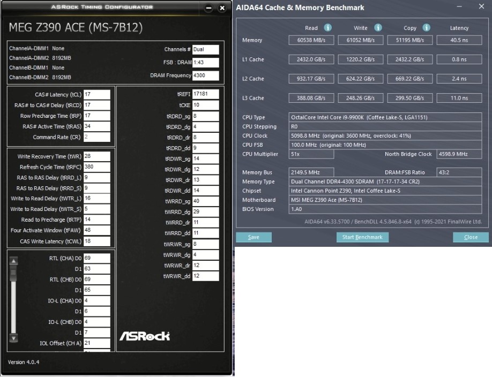This screenshot has height=378, width=492.
Task: Select the Write Recovery Time (tWR) field
Action: 97,156
